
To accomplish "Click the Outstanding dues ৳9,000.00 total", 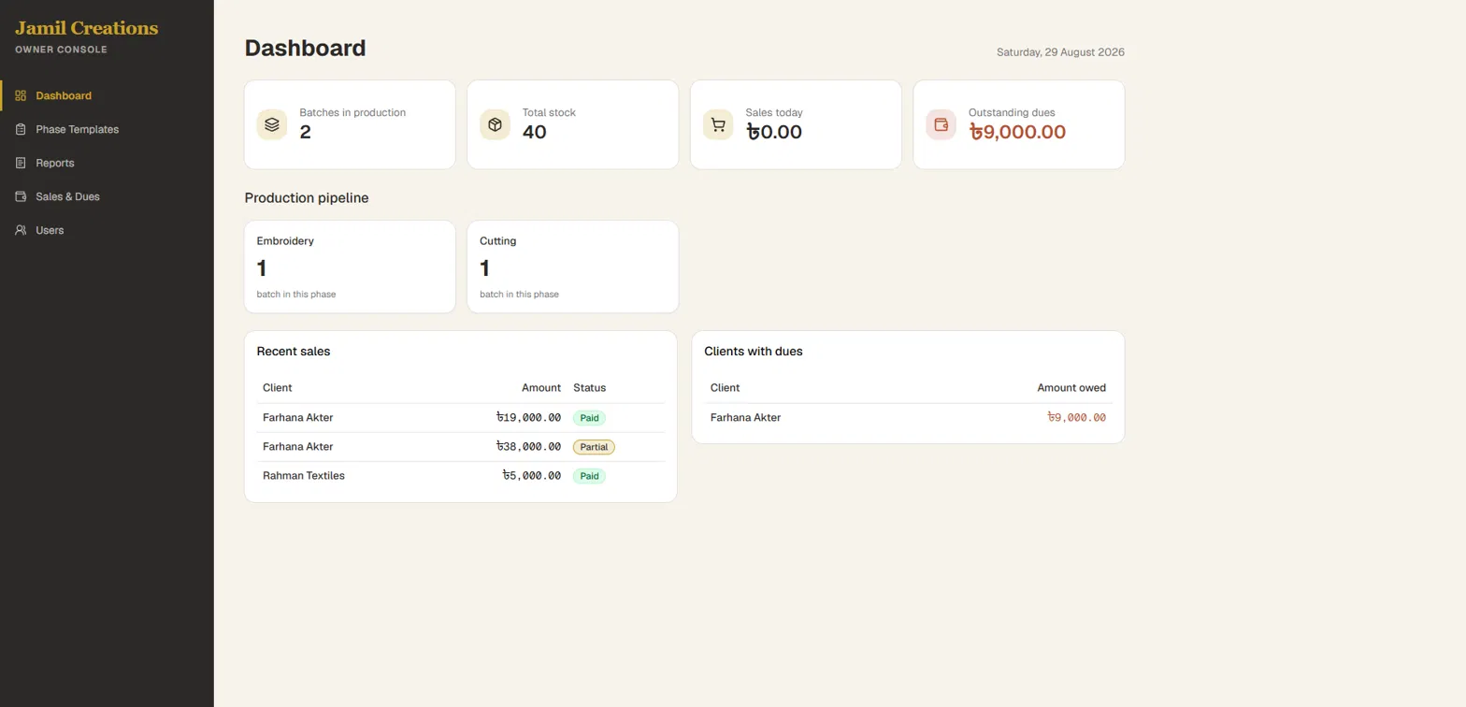I will pyautogui.click(x=1017, y=132).
